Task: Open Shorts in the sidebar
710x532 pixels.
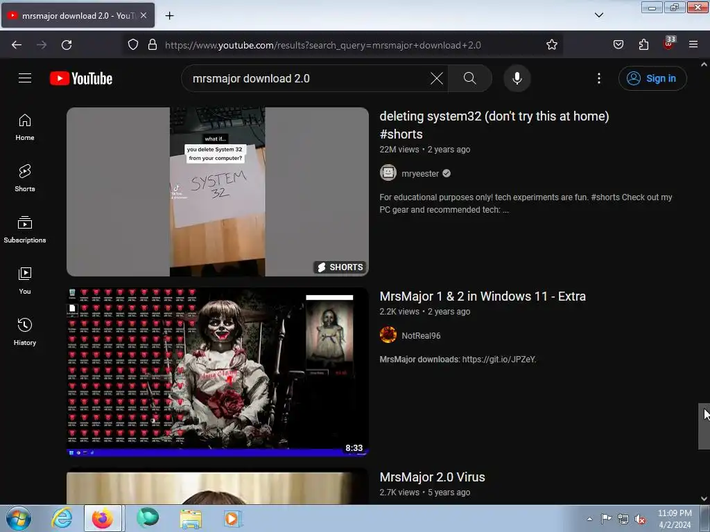Action: pyautogui.click(x=25, y=178)
